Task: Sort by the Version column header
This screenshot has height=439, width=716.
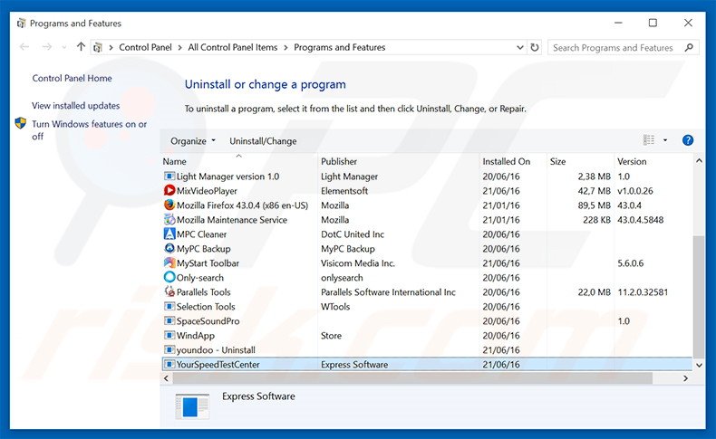Action: (x=653, y=161)
